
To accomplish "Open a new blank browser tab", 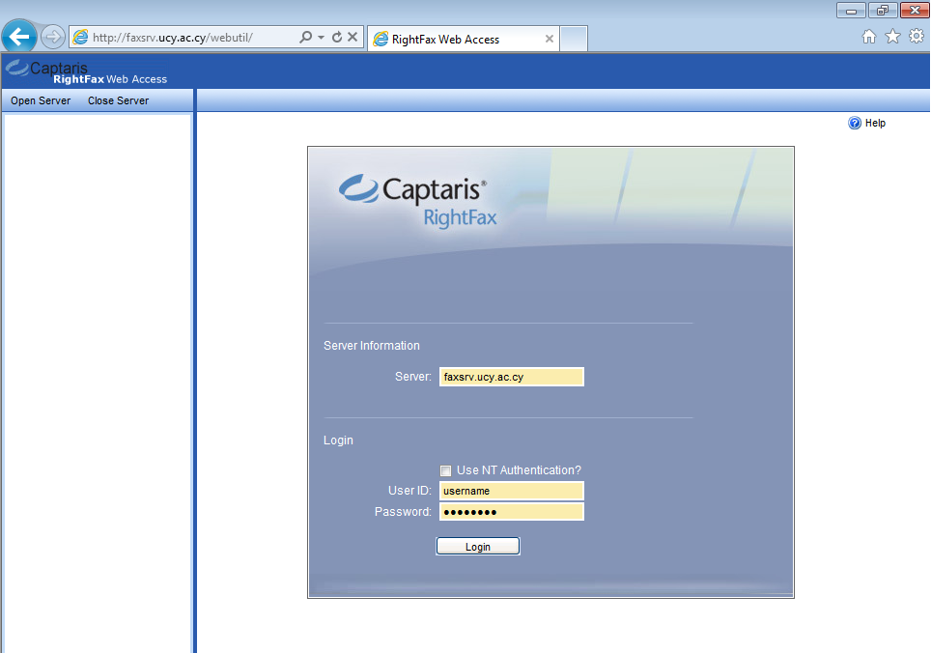I will click(574, 39).
